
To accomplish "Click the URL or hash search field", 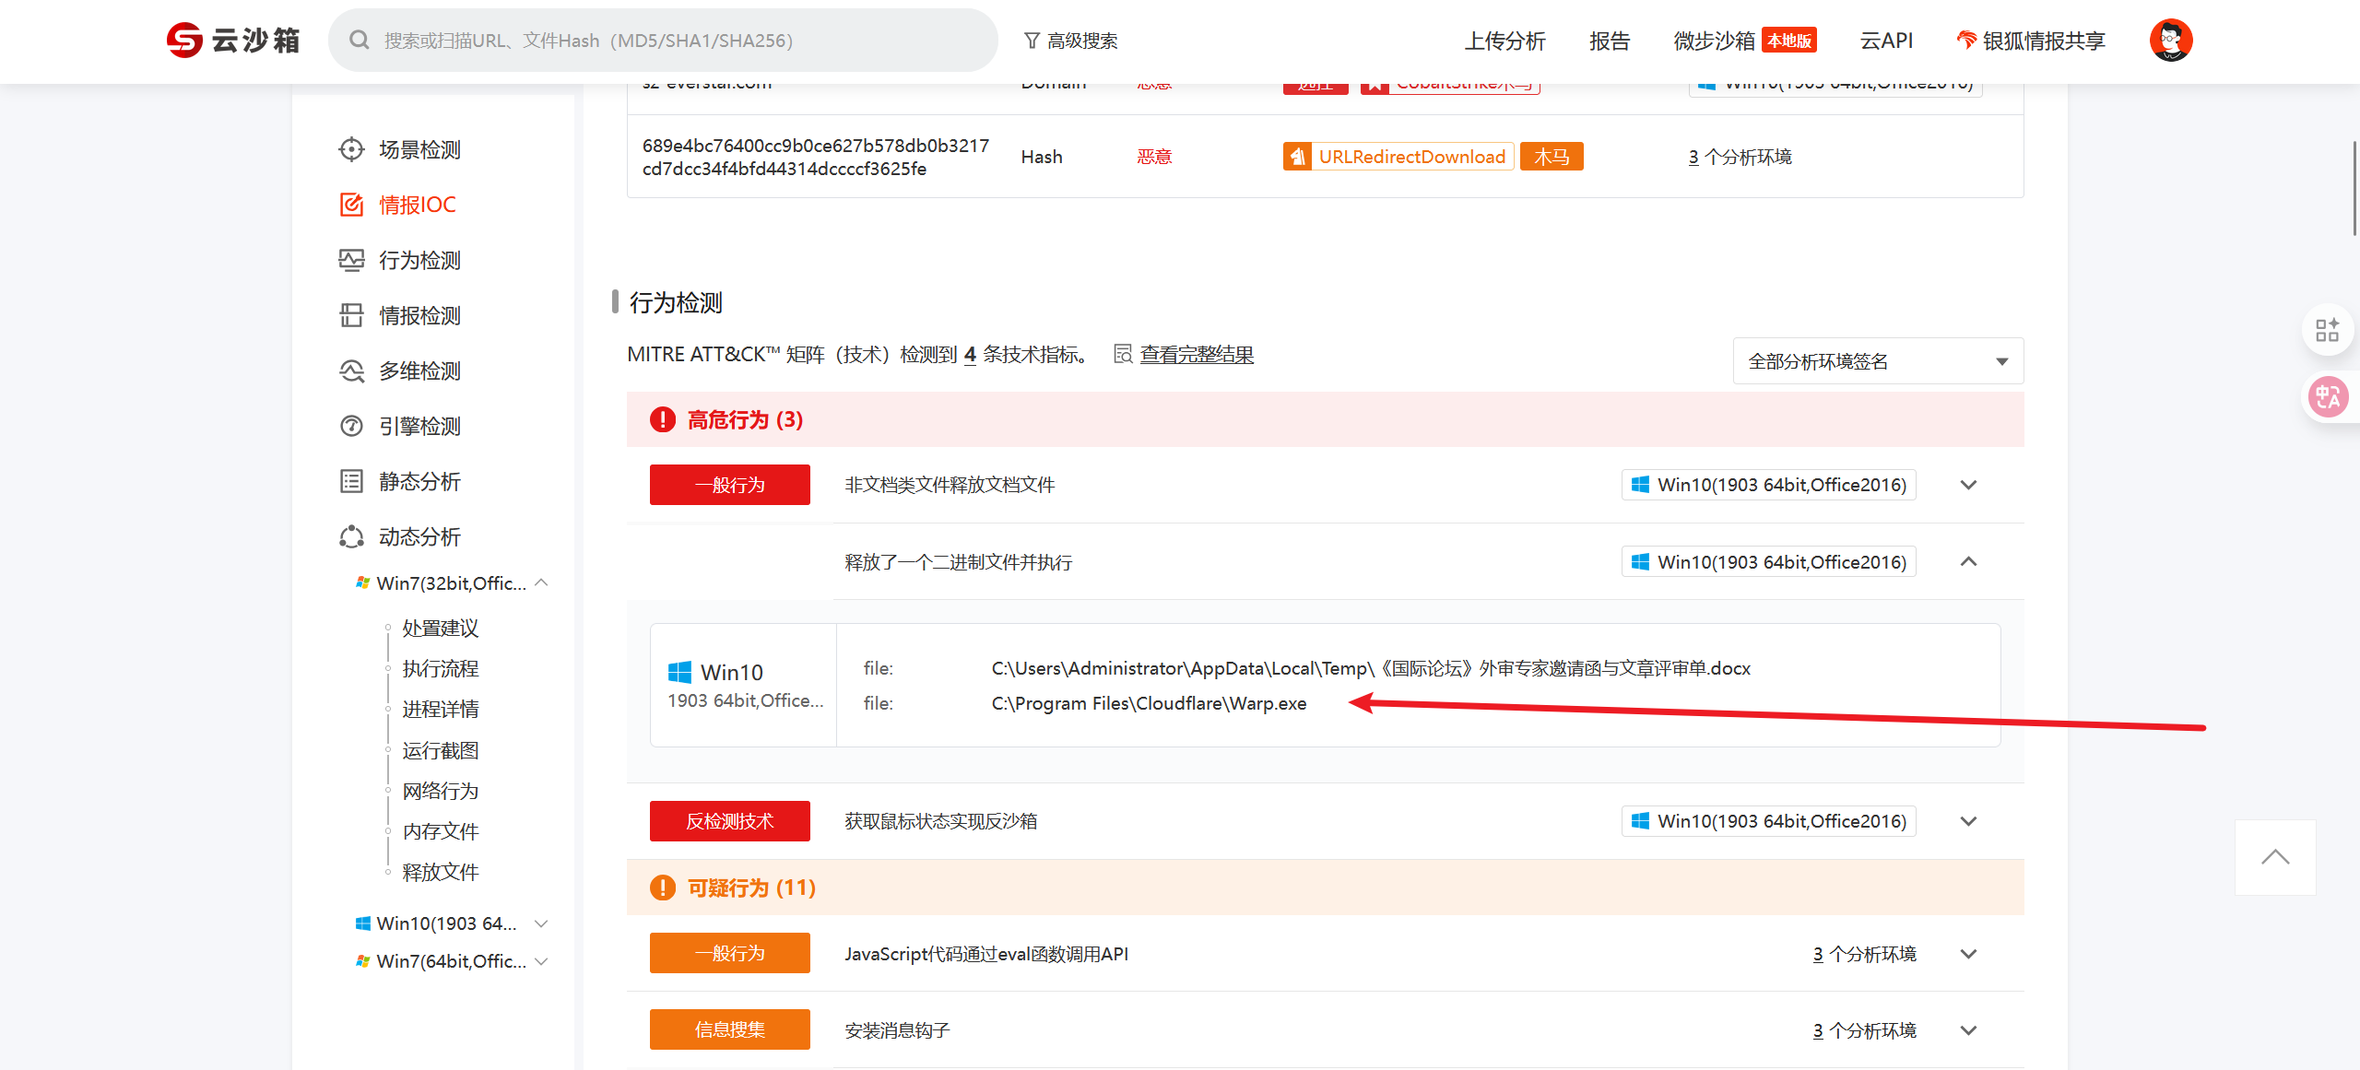I will click(x=664, y=41).
